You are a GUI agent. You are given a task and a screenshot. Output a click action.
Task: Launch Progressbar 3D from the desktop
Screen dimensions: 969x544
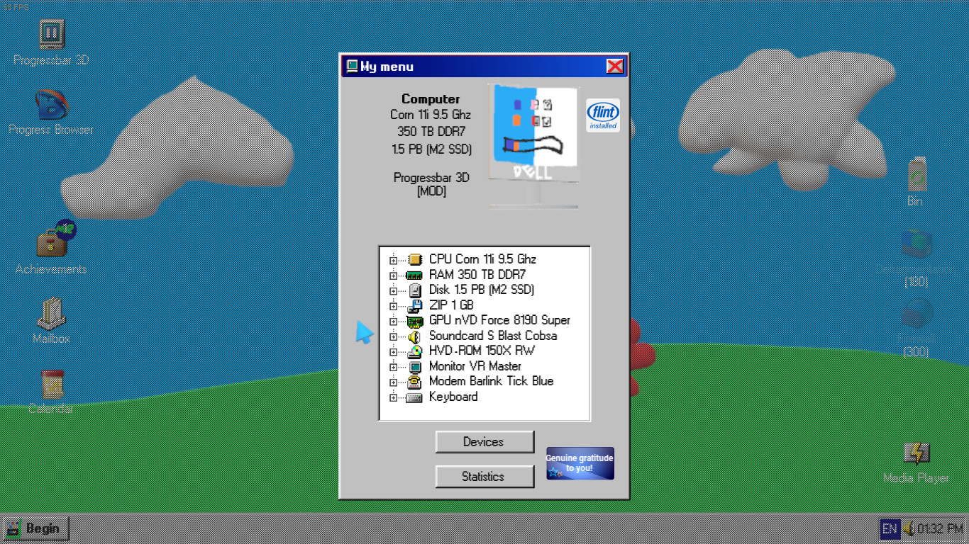click(50, 35)
